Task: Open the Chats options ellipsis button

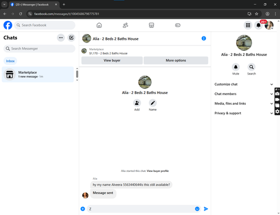Action: 61,38
